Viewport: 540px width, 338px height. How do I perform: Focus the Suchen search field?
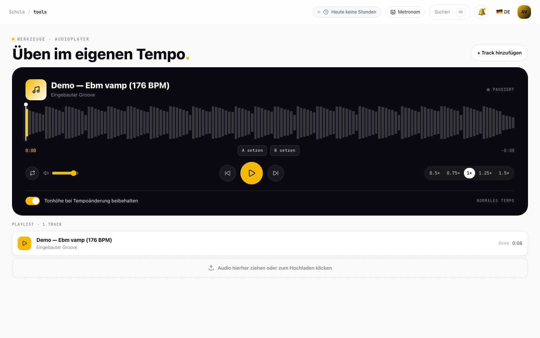[x=450, y=12]
